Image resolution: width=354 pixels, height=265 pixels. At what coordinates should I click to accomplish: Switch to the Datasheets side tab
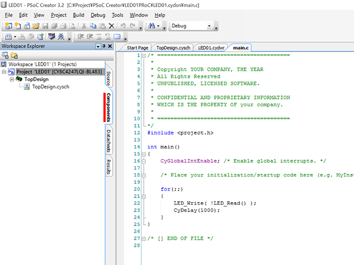(x=108, y=141)
